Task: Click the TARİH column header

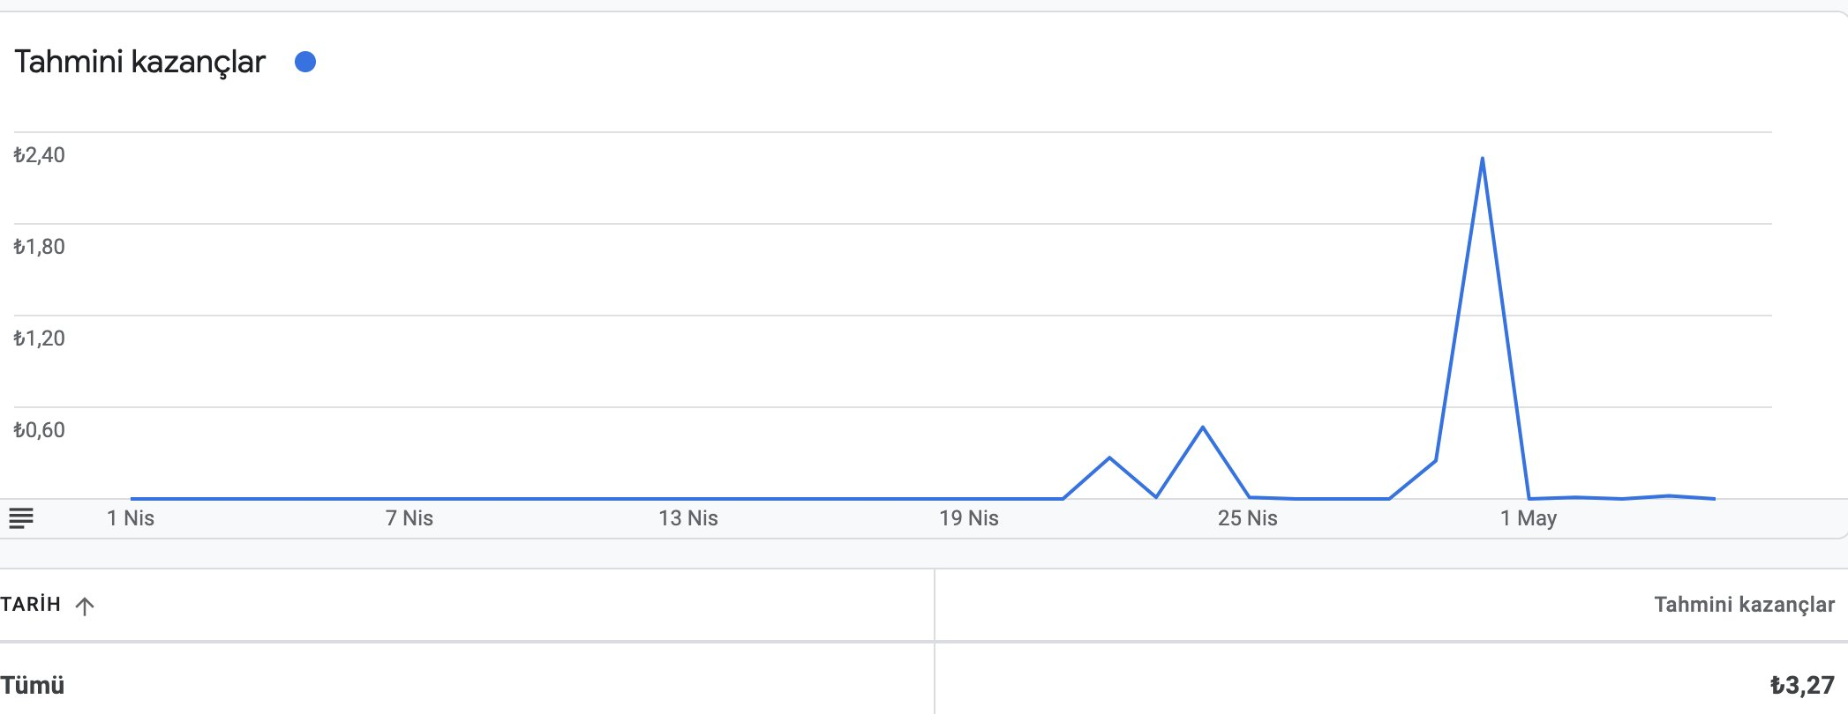Action: click(31, 605)
